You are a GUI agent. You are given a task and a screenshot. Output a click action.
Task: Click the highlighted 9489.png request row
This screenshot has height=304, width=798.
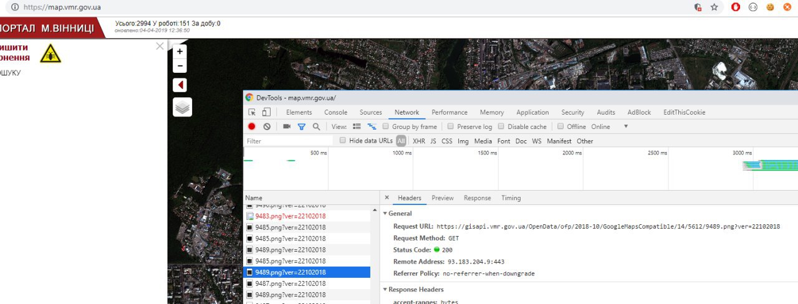[307, 272]
